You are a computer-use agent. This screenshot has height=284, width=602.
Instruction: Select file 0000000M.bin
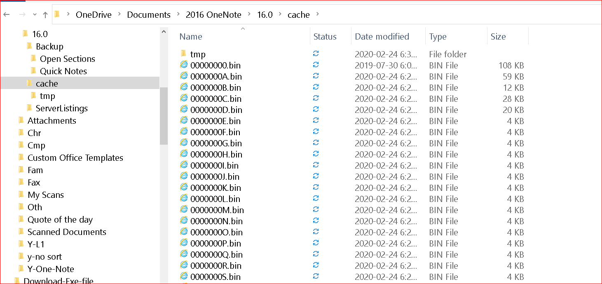217,210
